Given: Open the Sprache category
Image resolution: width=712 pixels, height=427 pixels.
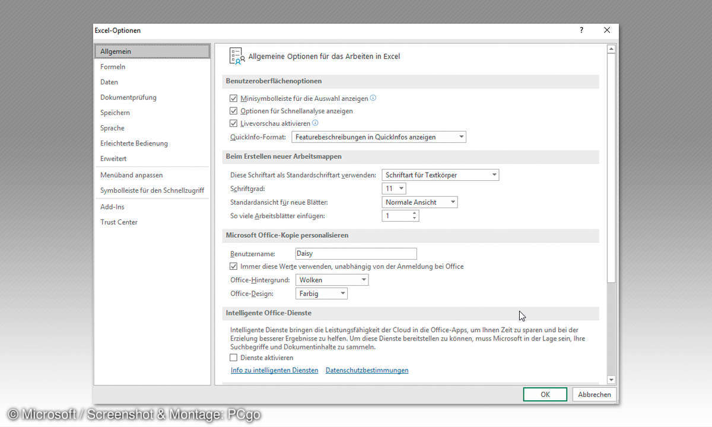Looking at the screenshot, I should pos(152,128).
